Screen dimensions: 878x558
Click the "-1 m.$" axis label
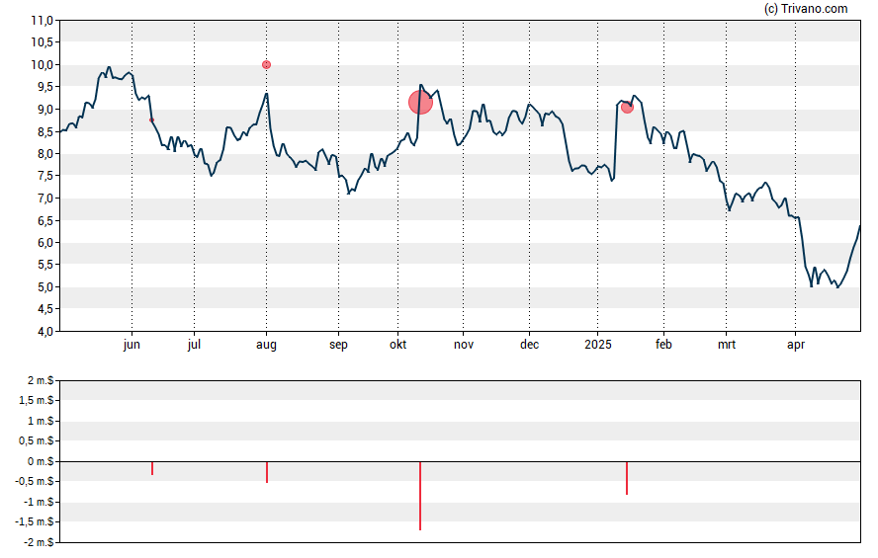[39, 502]
